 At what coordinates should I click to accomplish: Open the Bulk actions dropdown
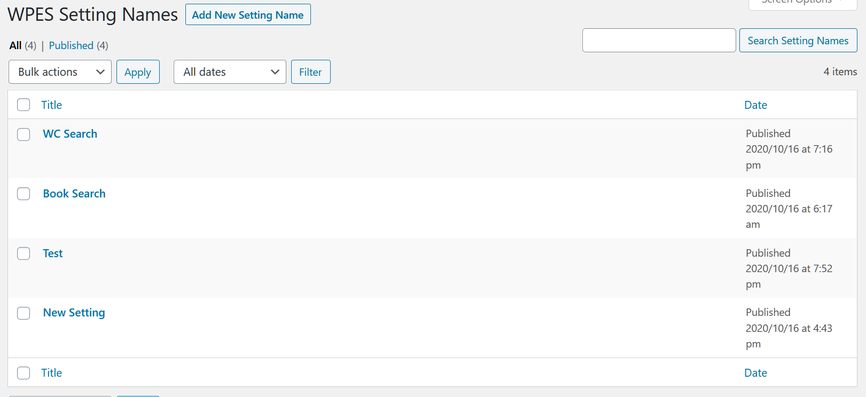click(60, 72)
